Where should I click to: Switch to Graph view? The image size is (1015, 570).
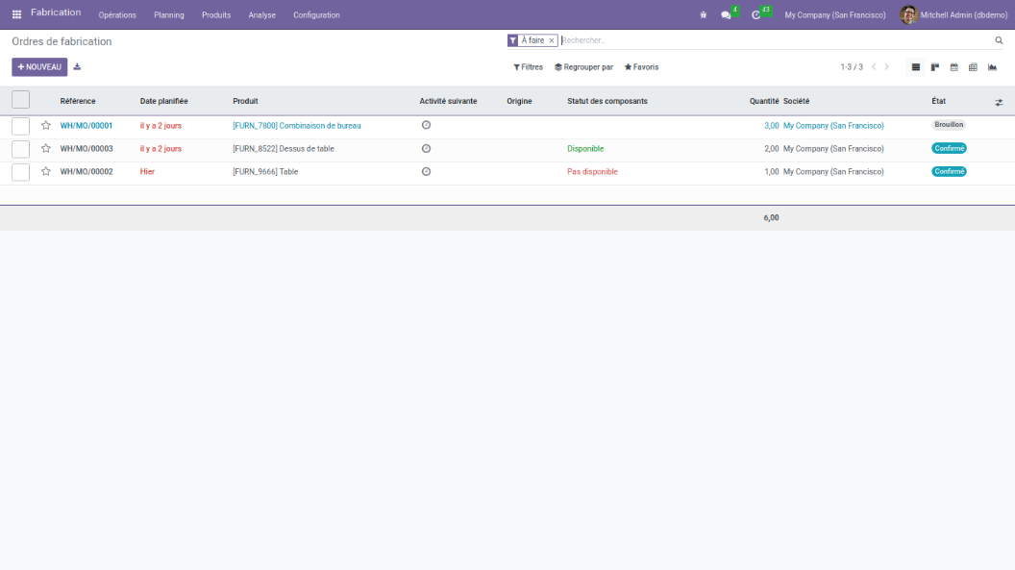(992, 67)
